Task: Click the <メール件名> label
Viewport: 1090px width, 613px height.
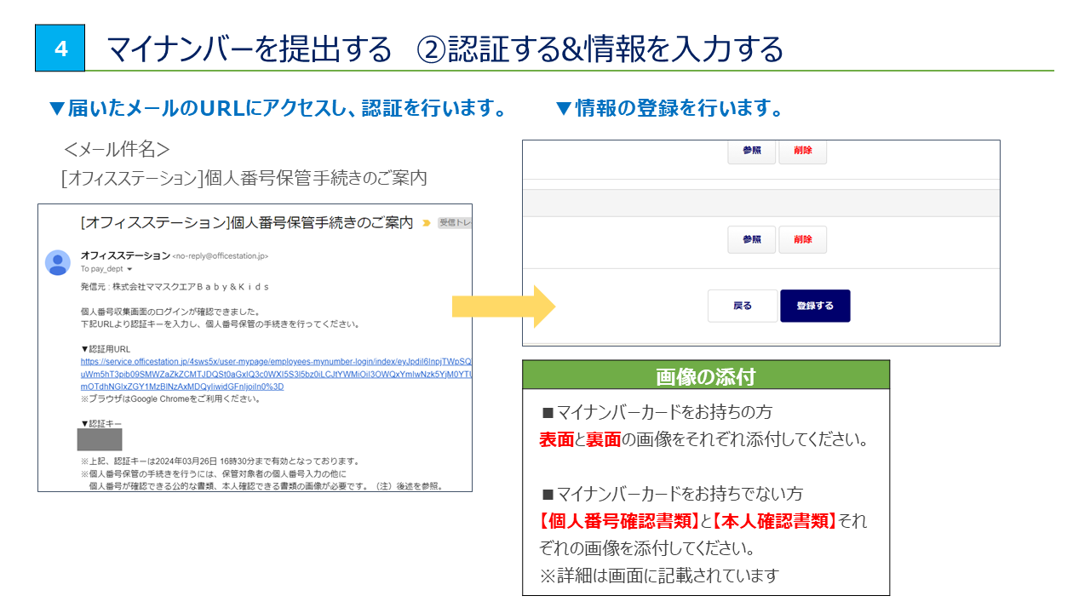Action: (117, 150)
